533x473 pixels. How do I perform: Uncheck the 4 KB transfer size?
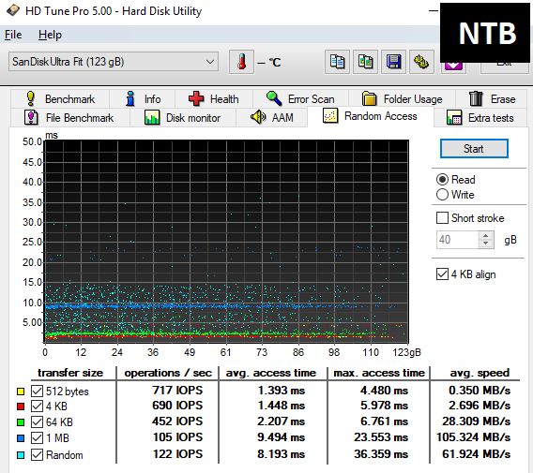pyautogui.click(x=37, y=406)
